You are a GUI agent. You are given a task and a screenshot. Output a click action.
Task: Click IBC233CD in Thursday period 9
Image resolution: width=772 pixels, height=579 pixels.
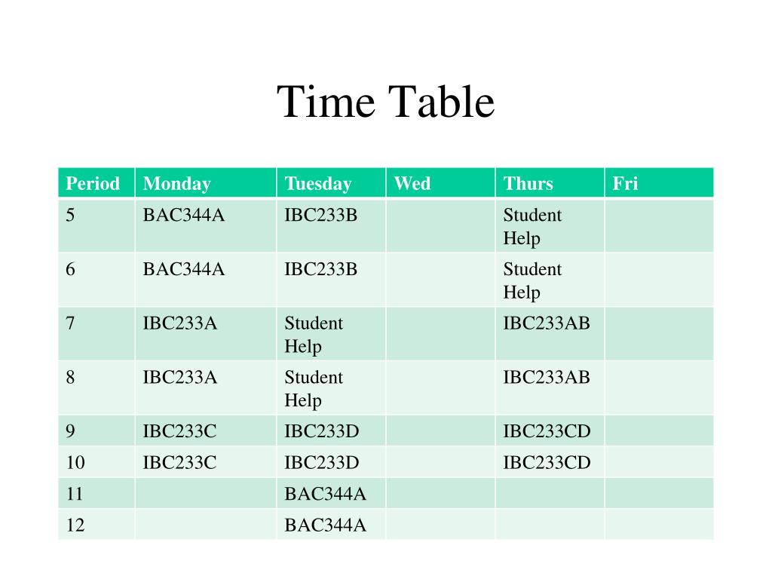(x=547, y=431)
